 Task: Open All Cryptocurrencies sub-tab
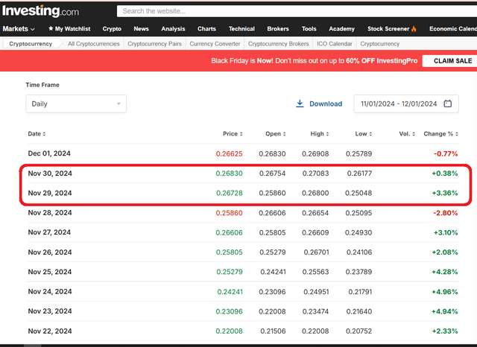tap(94, 44)
